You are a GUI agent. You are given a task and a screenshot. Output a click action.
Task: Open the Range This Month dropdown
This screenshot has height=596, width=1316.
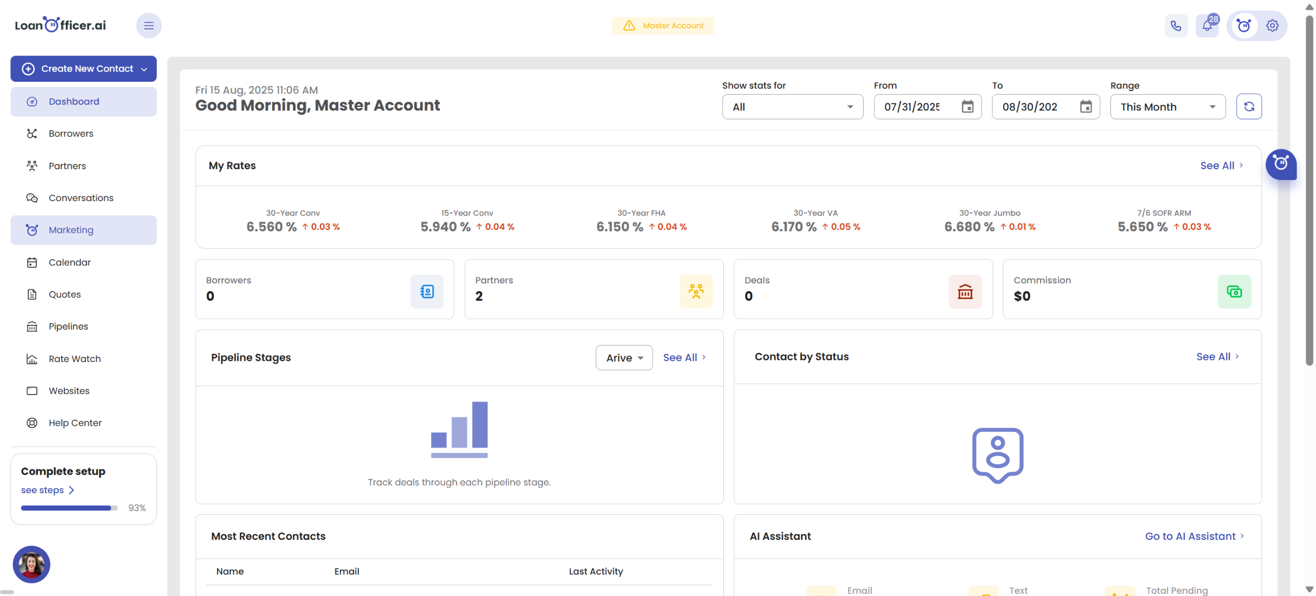point(1167,106)
